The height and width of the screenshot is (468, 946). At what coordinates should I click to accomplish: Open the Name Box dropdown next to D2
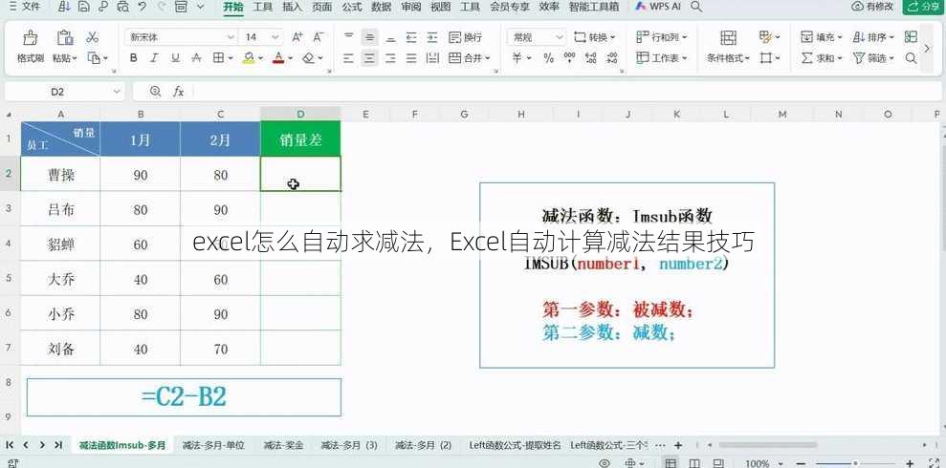coord(117,92)
